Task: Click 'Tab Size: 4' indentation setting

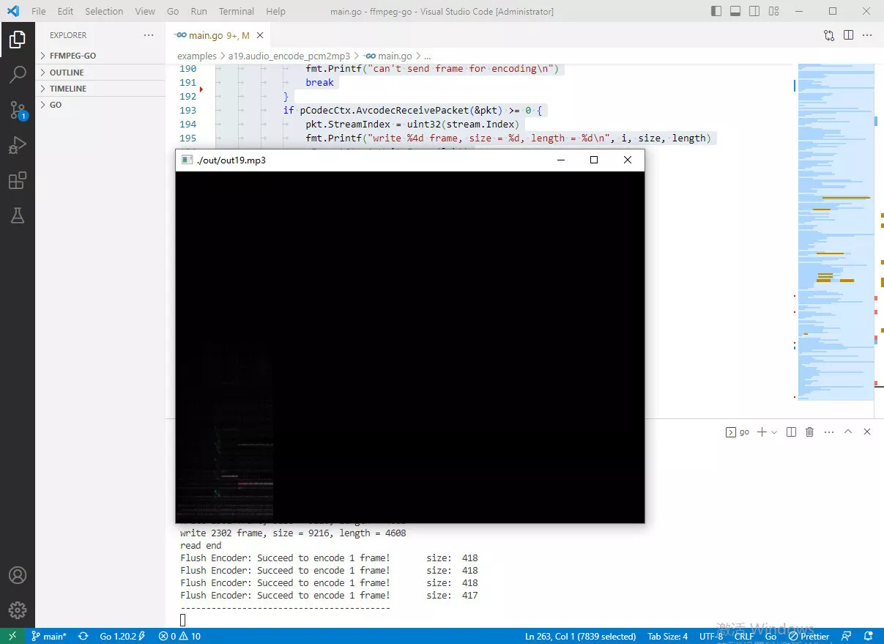Action: point(667,636)
